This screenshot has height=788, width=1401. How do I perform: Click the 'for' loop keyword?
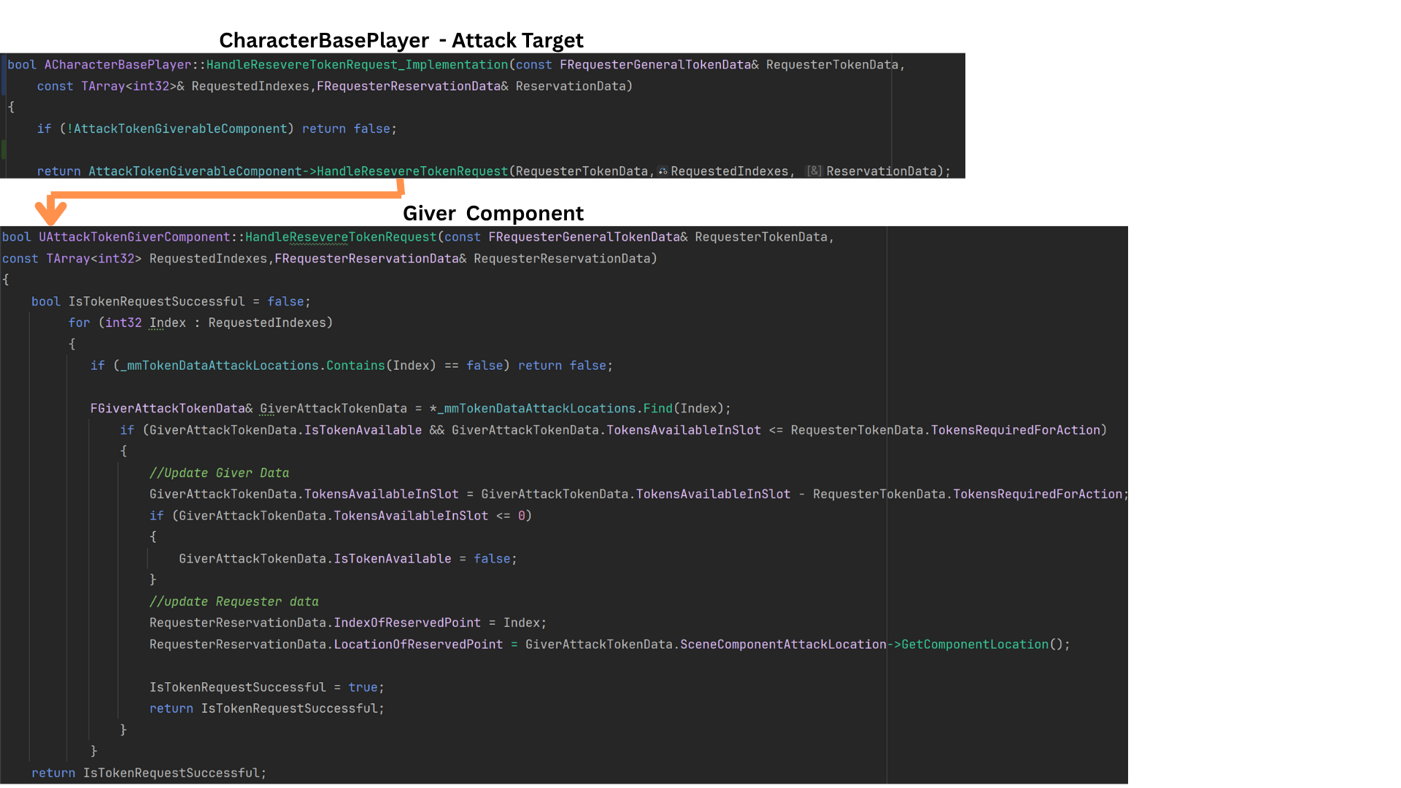click(x=79, y=323)
